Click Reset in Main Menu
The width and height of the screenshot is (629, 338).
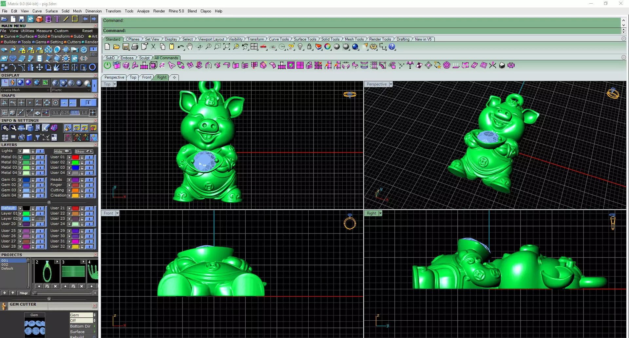pos(87,31)
